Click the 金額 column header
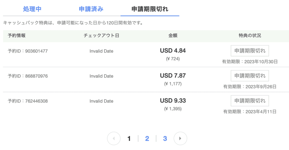Screen dimensions: 289x150 (x=173, y=35)
